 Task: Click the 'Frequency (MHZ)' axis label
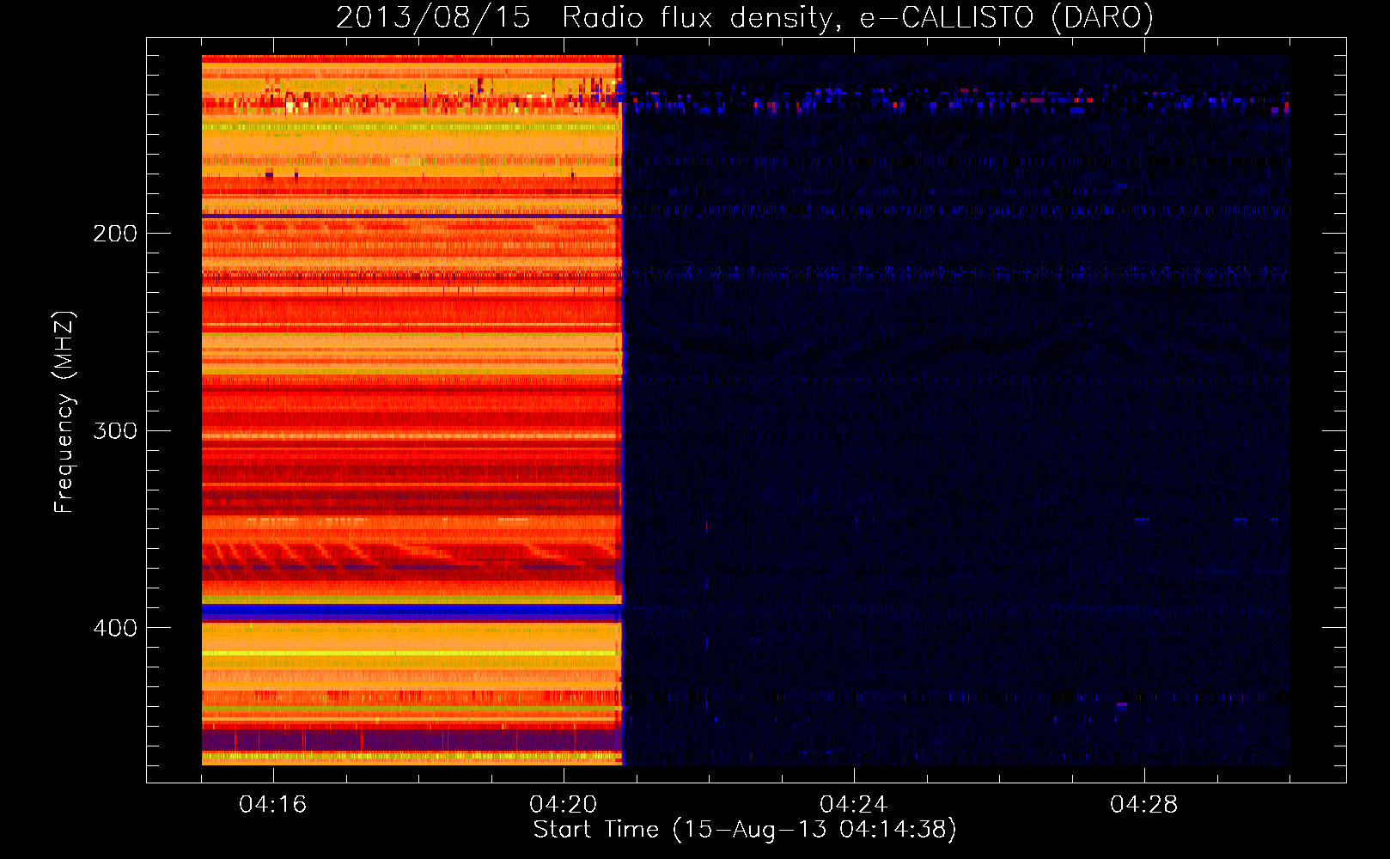[64, 411]
